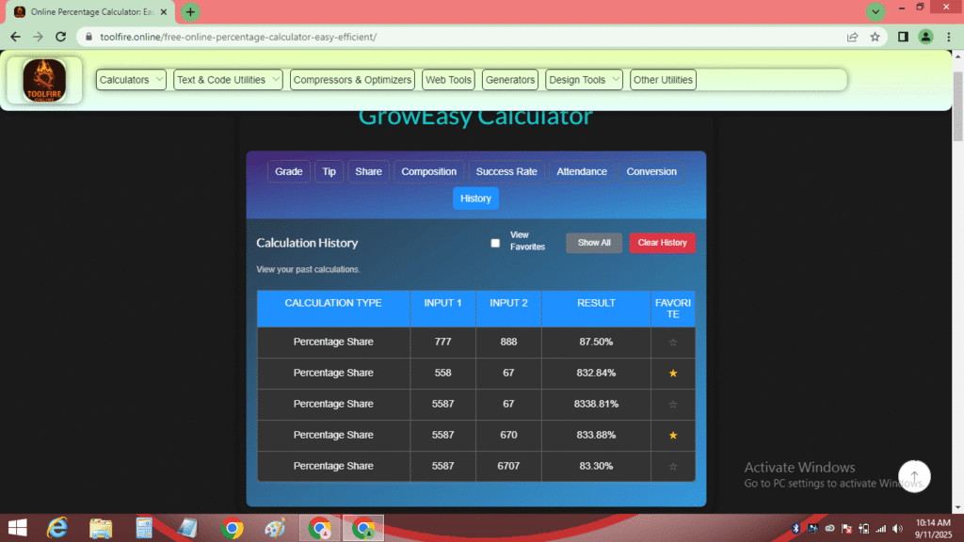The height and width of the screenshot is (542, 964).
Task: Launch Internet Explorer from the taskbar
Action: pos(58,528)
